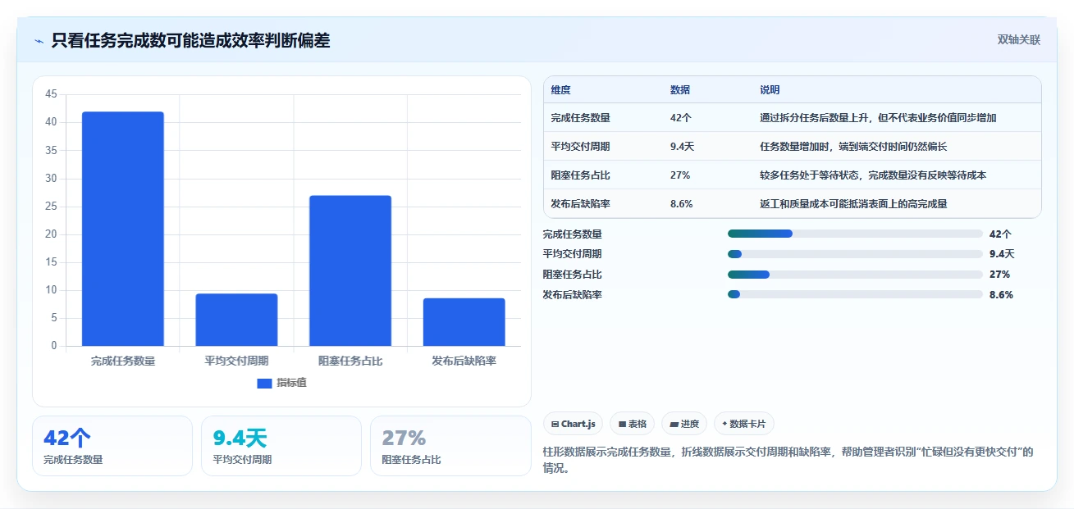Click the 发布后缺陷率 x-axis label under chart
This screenshot has width=1074, height=509.
click(x=464, y=361)
